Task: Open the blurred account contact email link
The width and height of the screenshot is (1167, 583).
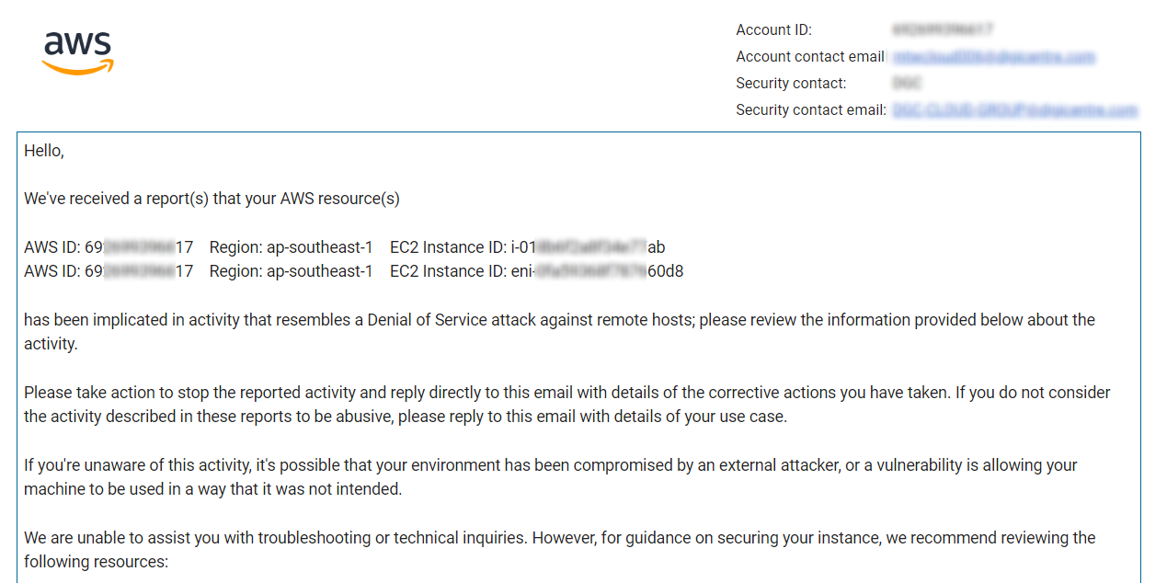Action: click(x=994, y=57)
